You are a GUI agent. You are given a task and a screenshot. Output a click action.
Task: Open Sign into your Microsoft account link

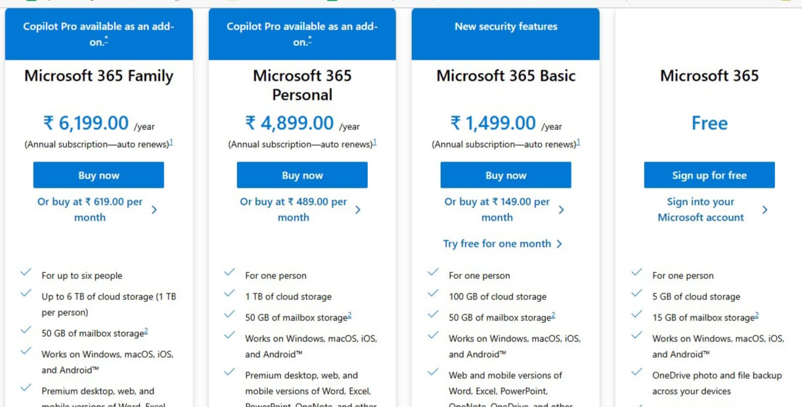point(701,209)
